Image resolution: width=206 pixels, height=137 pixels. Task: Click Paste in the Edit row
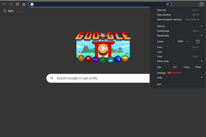point(198,67)
